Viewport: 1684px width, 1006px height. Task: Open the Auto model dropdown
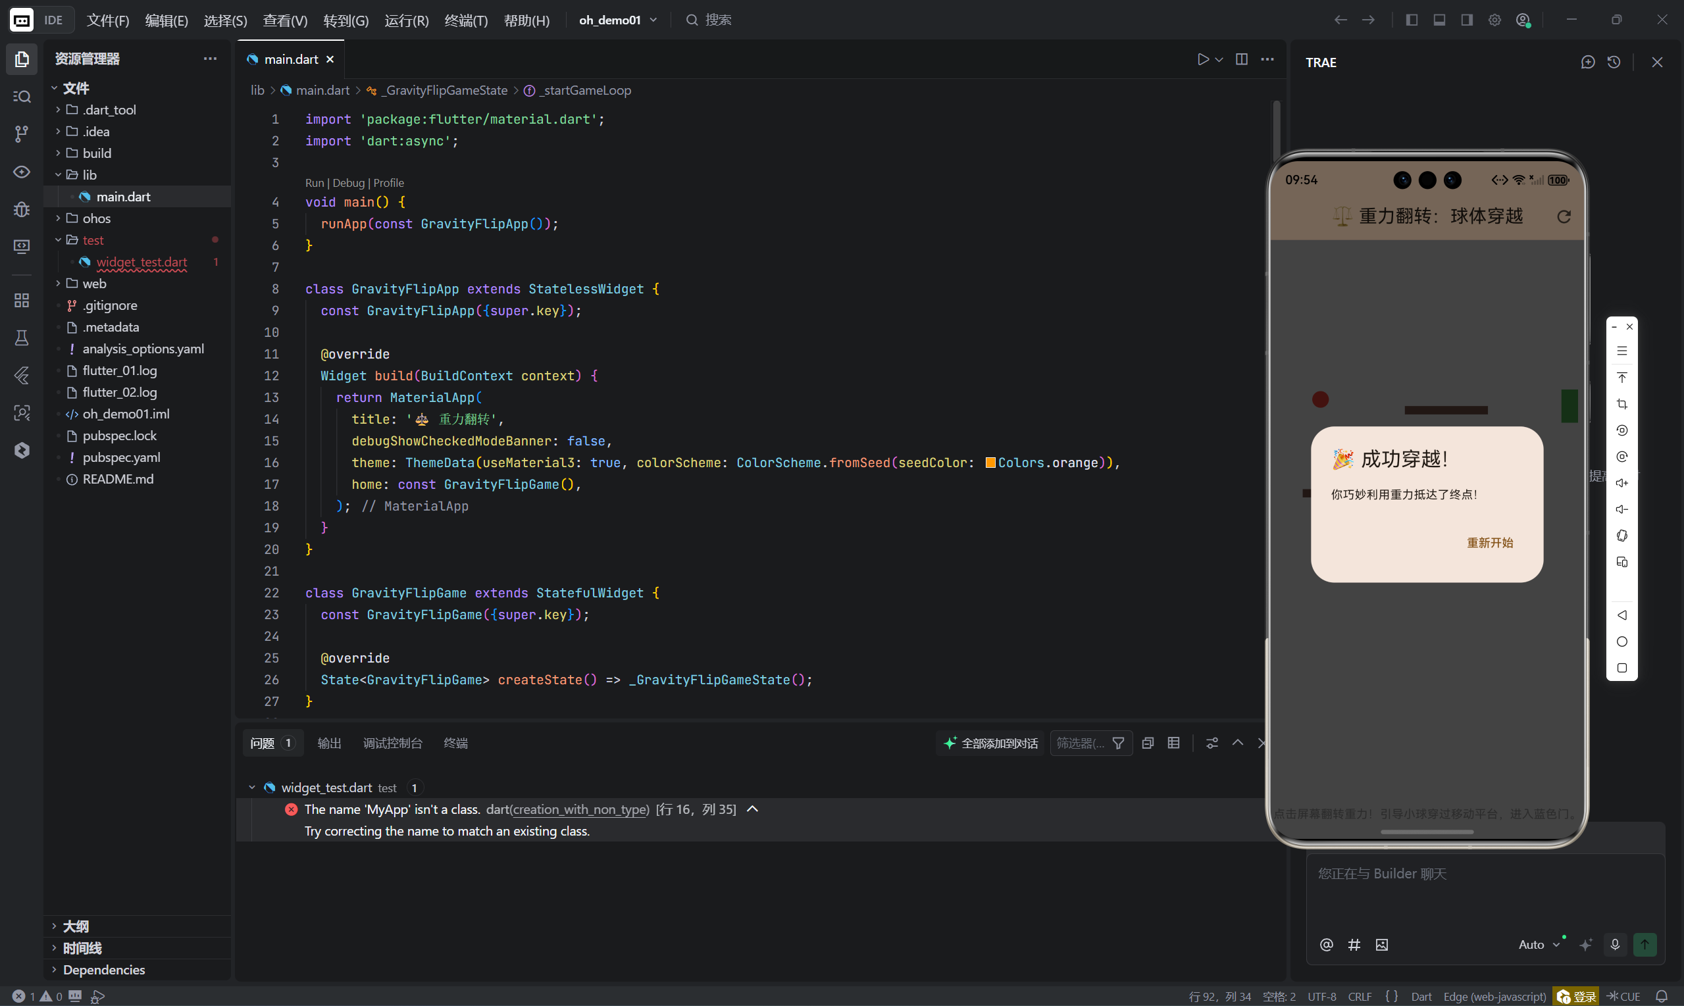[1539, 944]
